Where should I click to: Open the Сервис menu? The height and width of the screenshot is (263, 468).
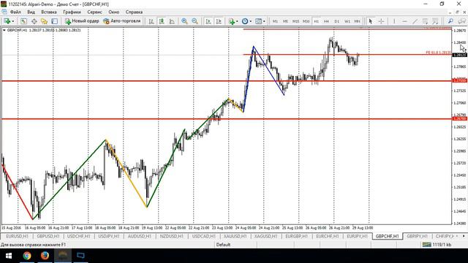94,12
